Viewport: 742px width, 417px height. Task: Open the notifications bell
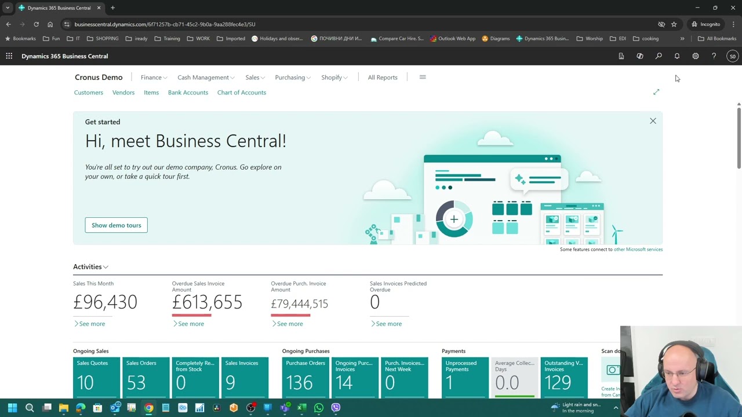[x=677, y=56]
